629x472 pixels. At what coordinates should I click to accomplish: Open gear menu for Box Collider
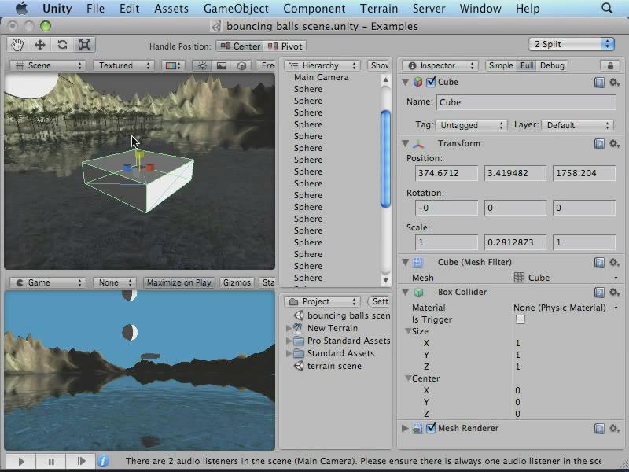[614, 292]
